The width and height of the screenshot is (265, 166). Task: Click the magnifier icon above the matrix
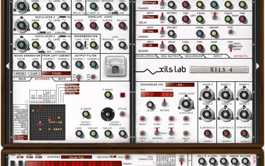click(x=26, y=102)
